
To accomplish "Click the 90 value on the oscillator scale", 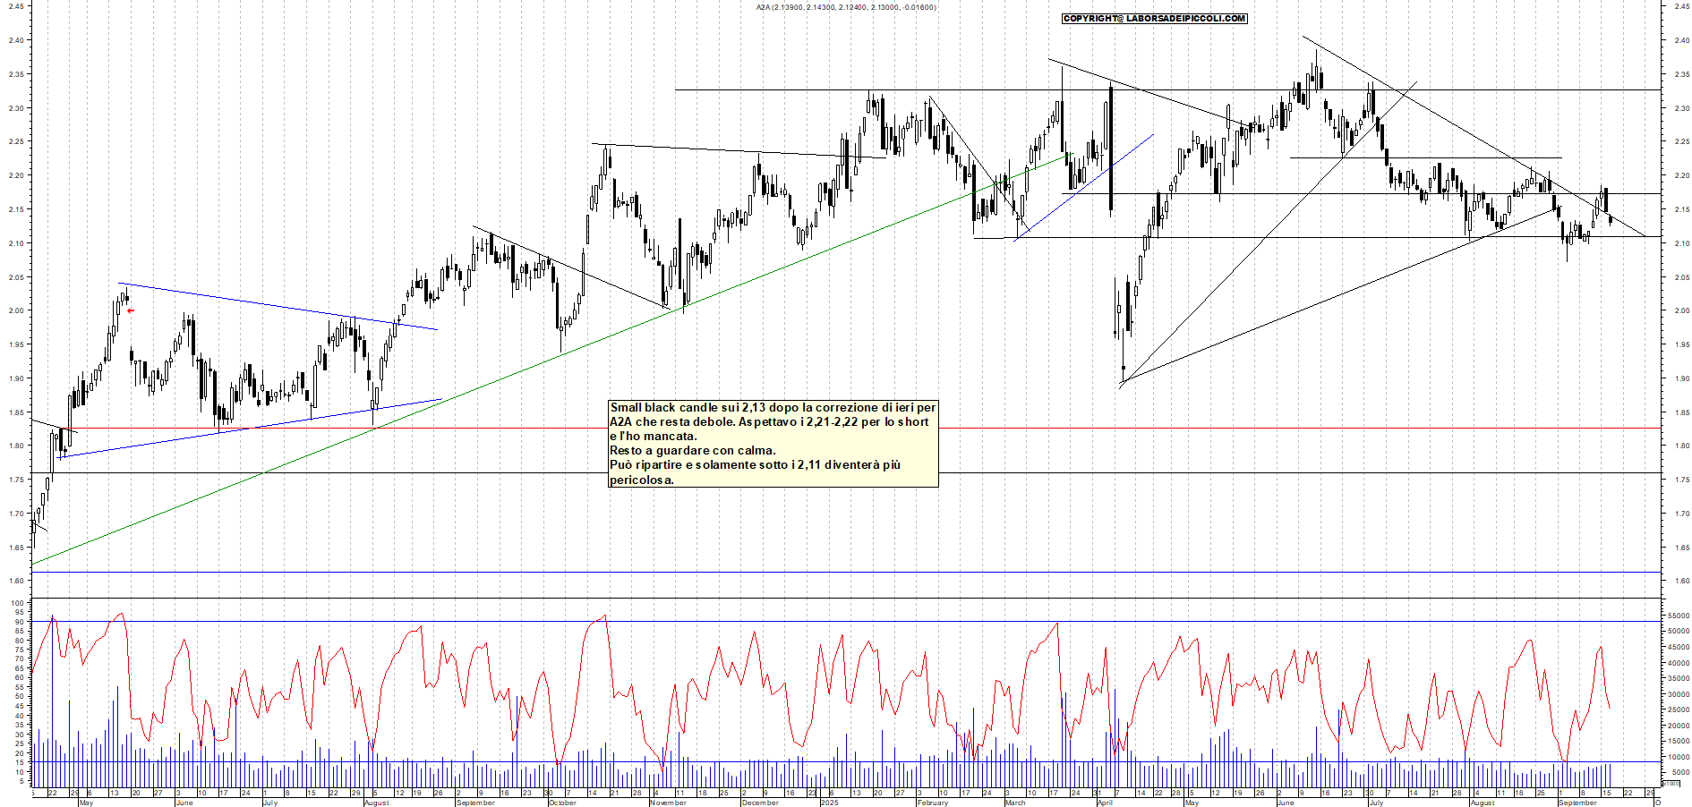I will click(x=19, y=622).
